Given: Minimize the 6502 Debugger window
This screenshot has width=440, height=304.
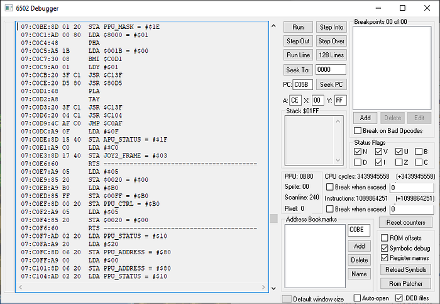Looking at the screenshot, I should 378,8.
